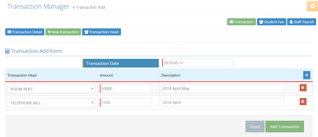The height and width of the screenshot is (137, 318).
Task: Submit with the Add Transaction button
Action: (285, 127)
